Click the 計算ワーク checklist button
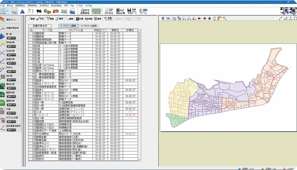Image resolution: width=297 pixels, height=170 pixels. [x=108, y=19]
